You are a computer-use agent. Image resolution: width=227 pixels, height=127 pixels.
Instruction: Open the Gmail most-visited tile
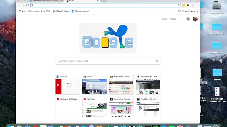coord(94,84)
